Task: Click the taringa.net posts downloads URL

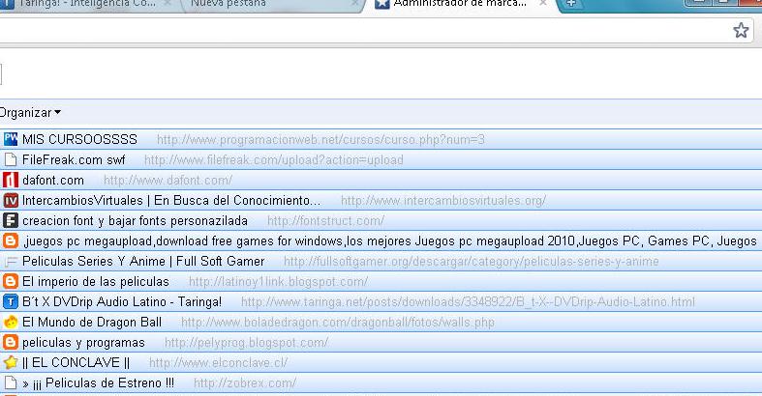Action: click(468, 302)
